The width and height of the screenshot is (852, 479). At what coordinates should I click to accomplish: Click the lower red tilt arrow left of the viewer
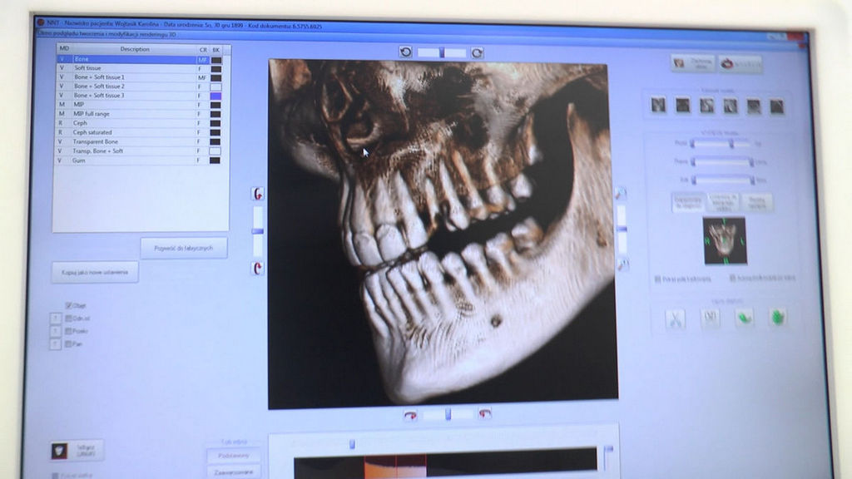pyautogui.click(x=258, y=268)
